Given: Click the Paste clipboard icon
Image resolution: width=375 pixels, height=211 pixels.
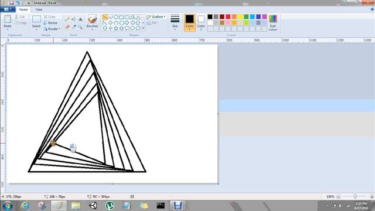Looking at the screenshot, I should click(x=8, y=19).
